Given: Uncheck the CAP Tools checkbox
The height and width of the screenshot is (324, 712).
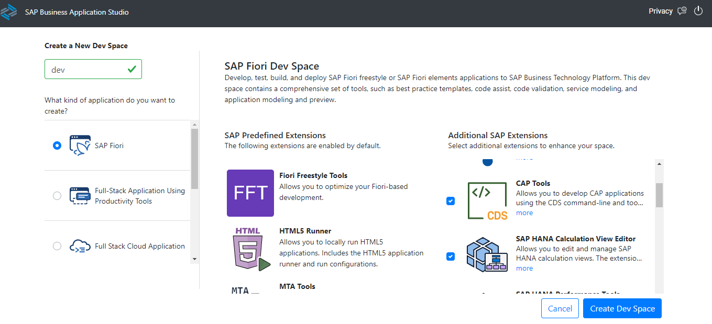Looking at the screenshot, I should (x=451, y=201).
